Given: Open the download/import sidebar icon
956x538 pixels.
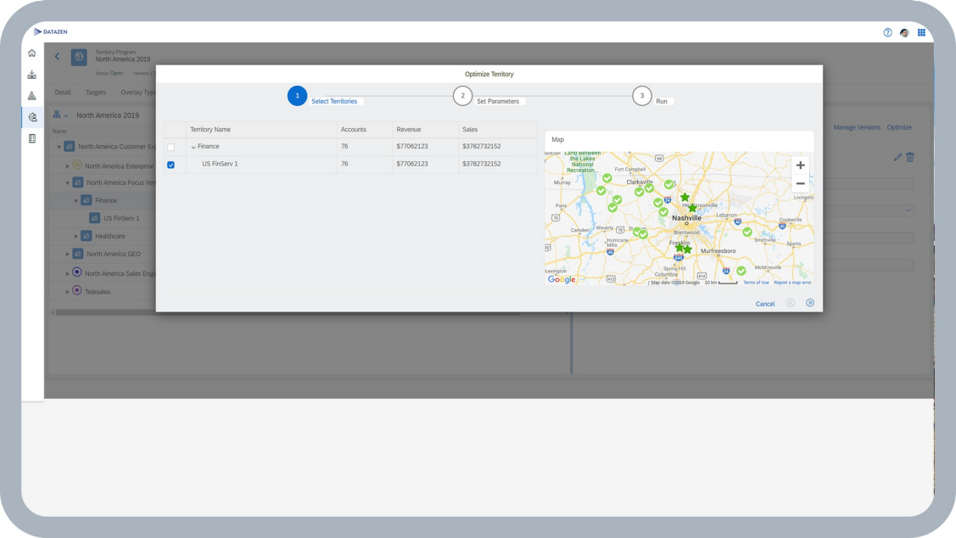Looking at the screenshot, I should (x=32, y=75).
